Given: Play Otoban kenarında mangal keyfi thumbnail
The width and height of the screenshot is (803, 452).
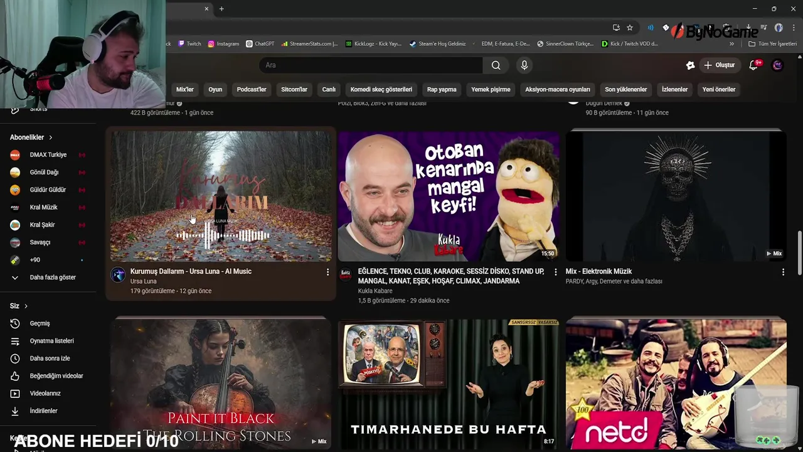Looking at the screenshot, I should [x=448, y=195].
